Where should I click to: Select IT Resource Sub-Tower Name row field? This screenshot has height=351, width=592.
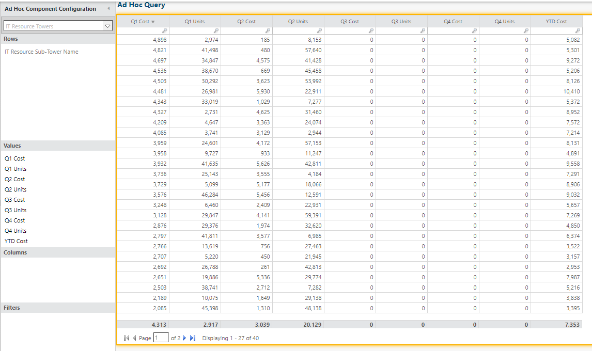click(x=41, y=52)
